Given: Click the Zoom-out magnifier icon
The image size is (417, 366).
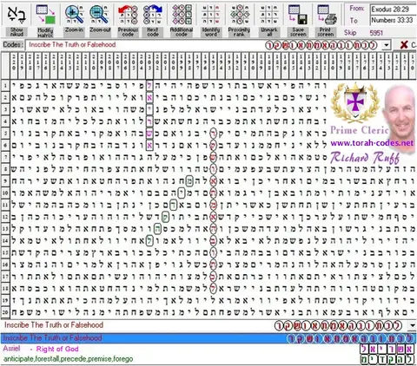Looking at the screenshot, I should coord(99,14).
